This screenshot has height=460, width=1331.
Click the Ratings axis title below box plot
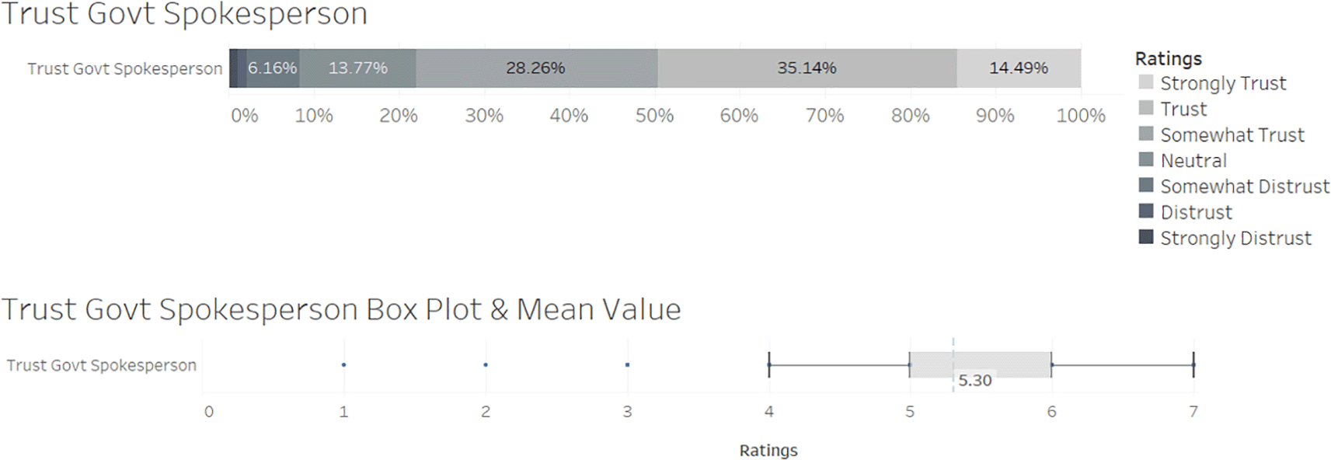768,451
